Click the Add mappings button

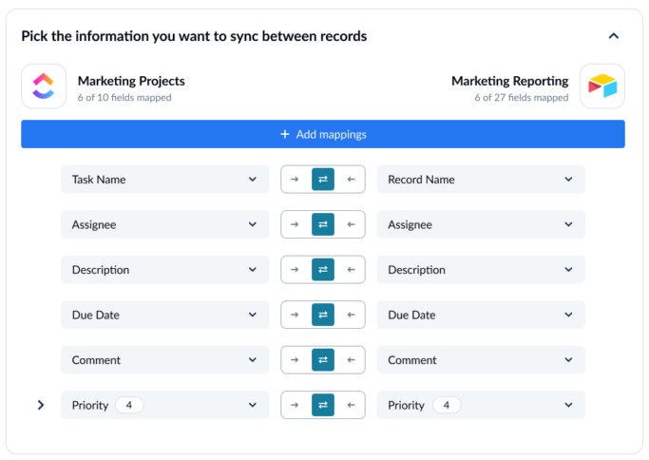point(323,134)
